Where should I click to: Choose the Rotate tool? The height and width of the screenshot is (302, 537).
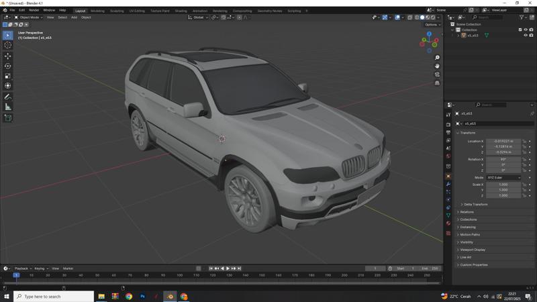pyautogui.click(x=8, y=66)
